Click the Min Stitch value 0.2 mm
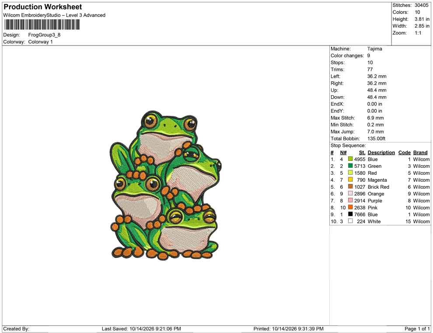 tap(376, 125)
